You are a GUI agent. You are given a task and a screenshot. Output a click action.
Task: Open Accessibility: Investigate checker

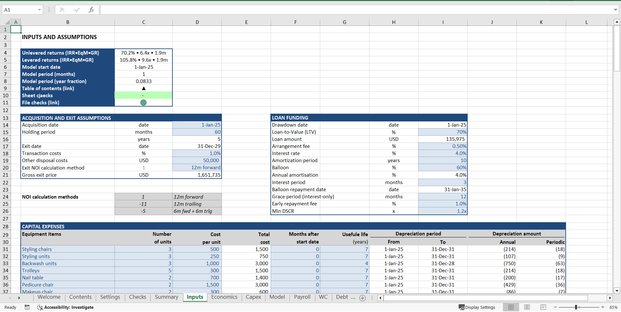[x=65, y=307]
